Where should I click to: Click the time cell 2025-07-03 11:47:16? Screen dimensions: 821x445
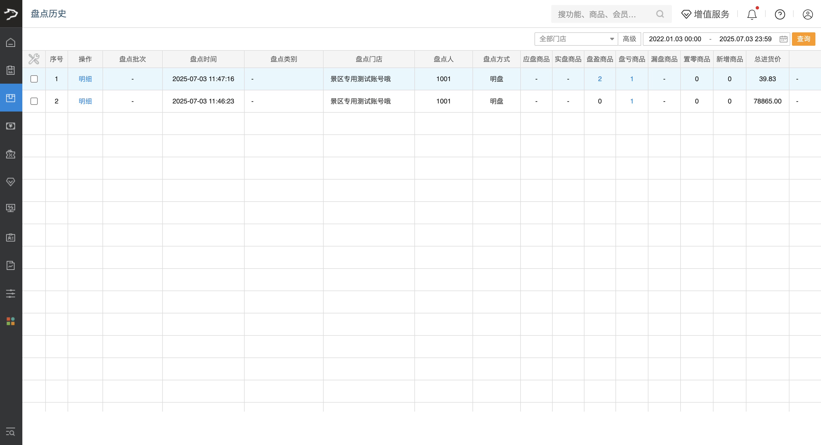point(203,79)
